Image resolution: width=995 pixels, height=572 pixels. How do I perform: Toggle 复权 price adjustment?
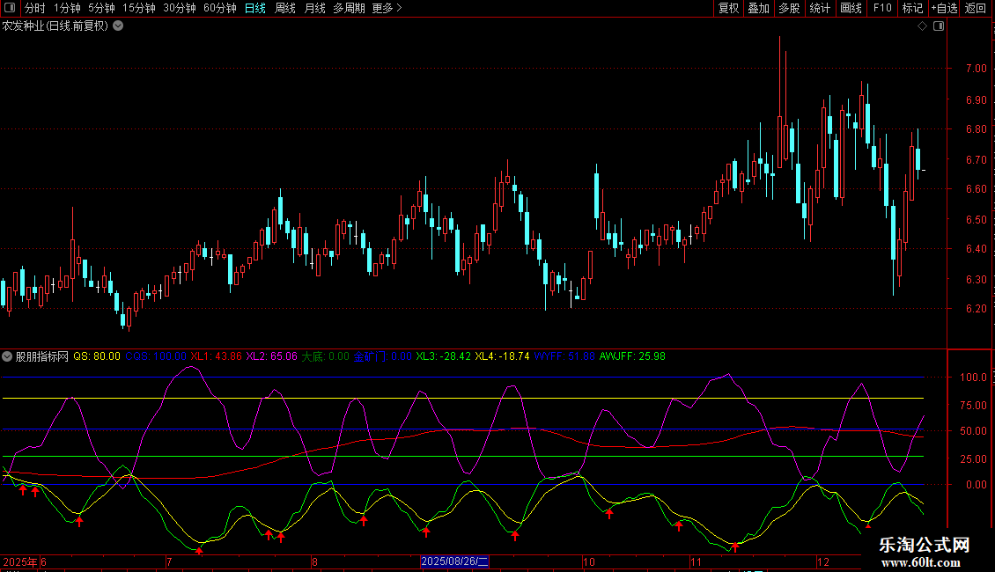728,8
